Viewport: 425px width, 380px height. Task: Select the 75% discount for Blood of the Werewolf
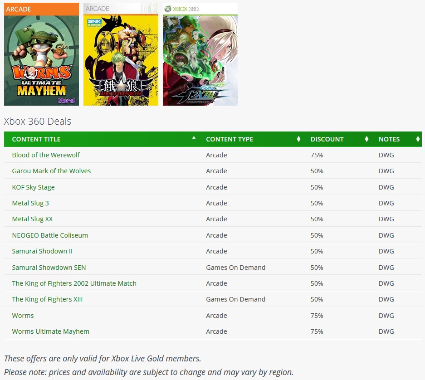(x=317, y=155)
